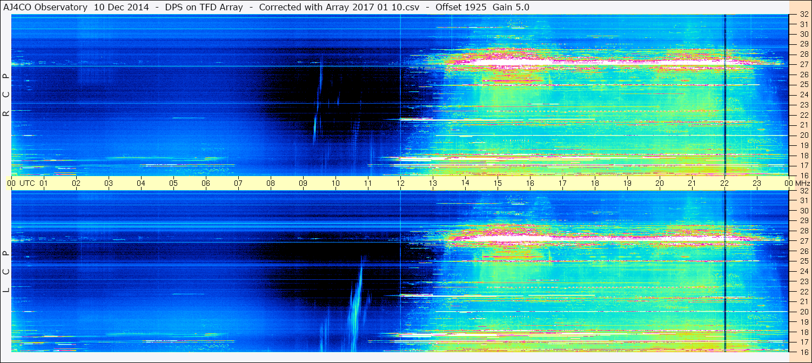Select the '10 Dec 2014' date text
The height and width of the screenshot is (363, 812).
122,8
